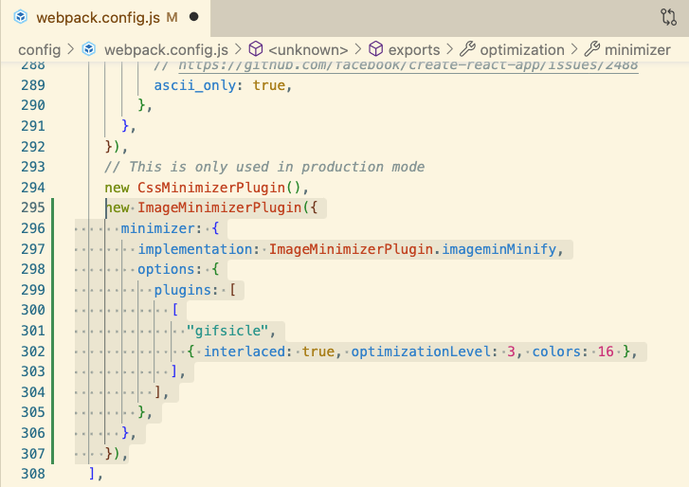Click line number 289
Screen dimensions: 689x487
[33, 85]
